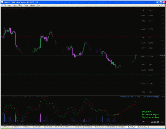Switch to the EURUSD,M30 chart tab

[x=111, y=127]
